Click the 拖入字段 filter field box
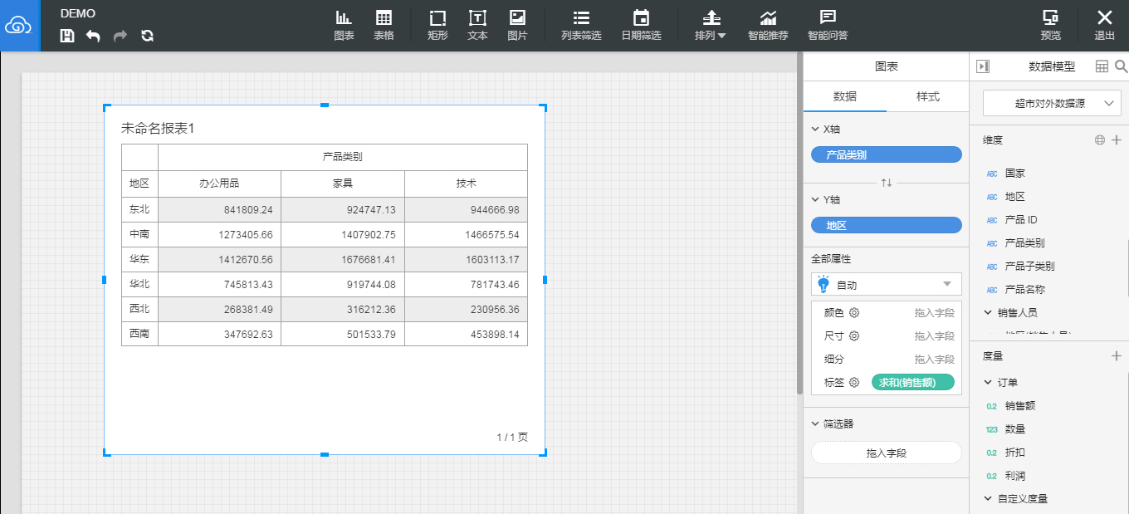This screenshot has height=514, width=1129. click(x=886, y=453)
